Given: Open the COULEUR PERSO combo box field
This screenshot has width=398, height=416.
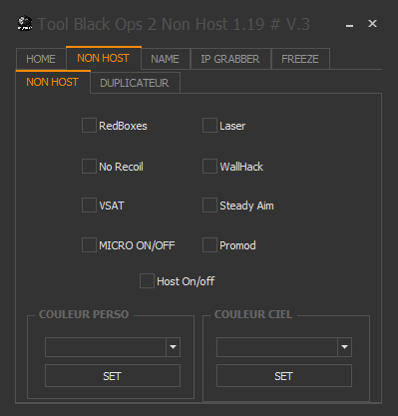Looking at the screenshot, I should click(113, 347).
